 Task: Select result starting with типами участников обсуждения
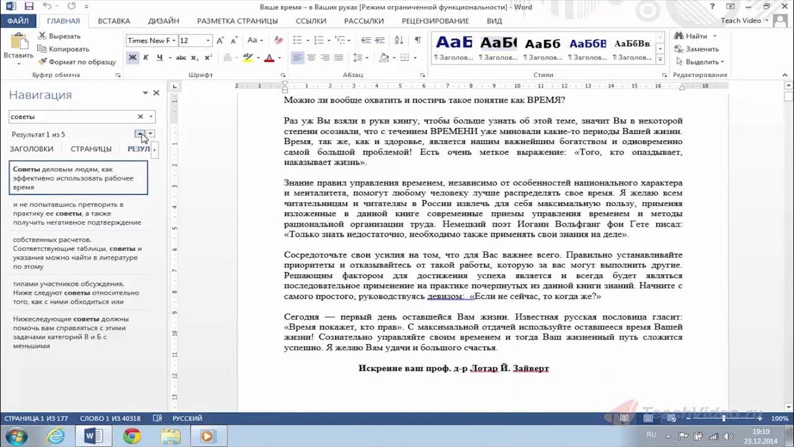point(78,293)
